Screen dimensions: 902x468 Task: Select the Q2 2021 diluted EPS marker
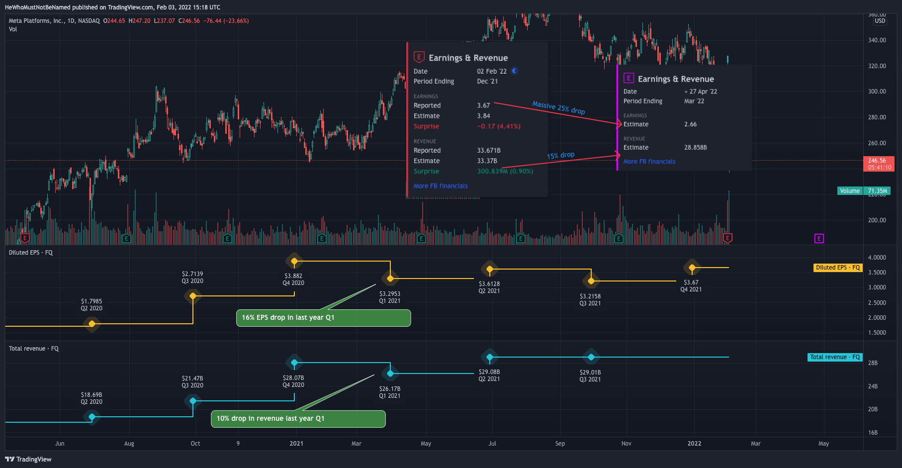490,269
